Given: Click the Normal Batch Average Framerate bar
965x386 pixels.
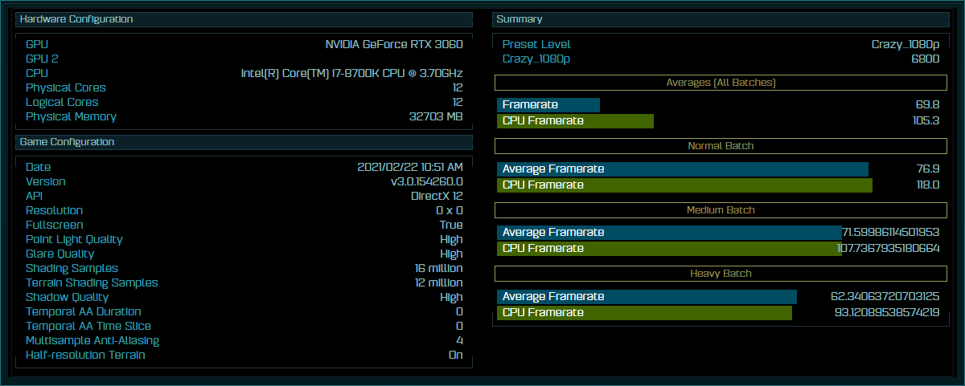Looking at the screenshot, I should point(683,169).
